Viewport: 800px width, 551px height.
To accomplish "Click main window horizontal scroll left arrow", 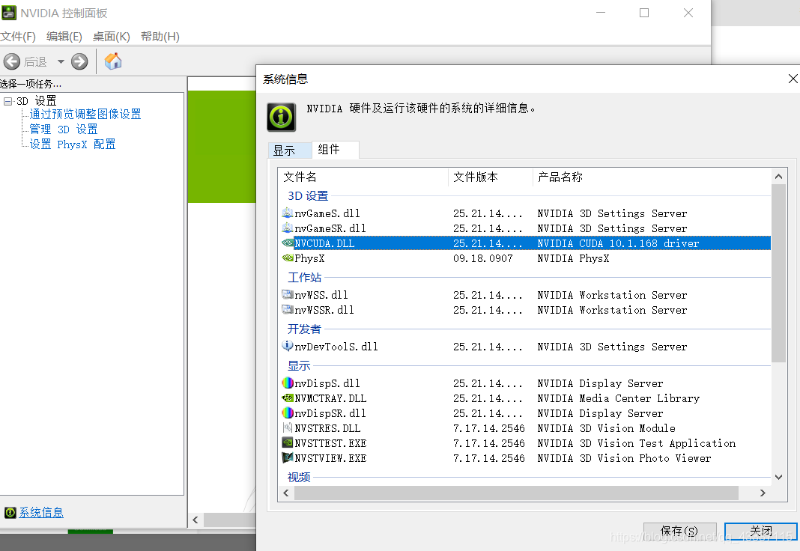I will (x=195, y=520).
